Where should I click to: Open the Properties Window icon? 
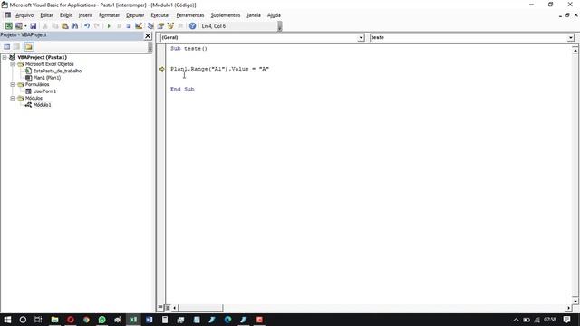coord(160,26)
